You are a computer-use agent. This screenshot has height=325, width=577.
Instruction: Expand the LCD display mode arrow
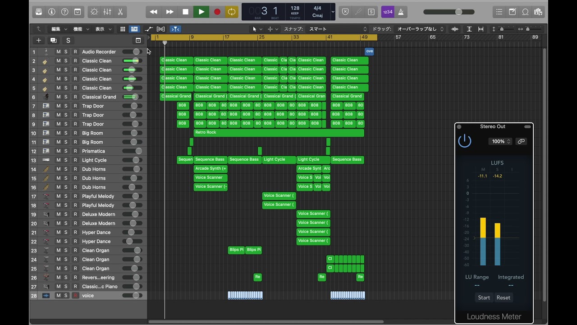coord(333,12)
